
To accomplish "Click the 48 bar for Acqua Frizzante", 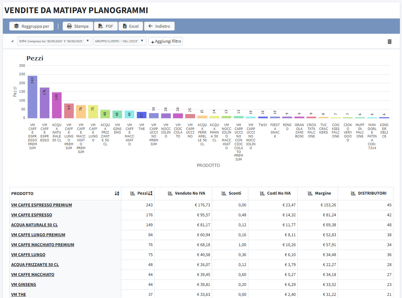I will click(105, 114).
